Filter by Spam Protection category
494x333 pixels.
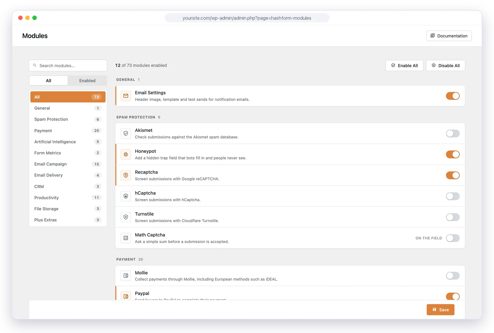tap(68, 119)
